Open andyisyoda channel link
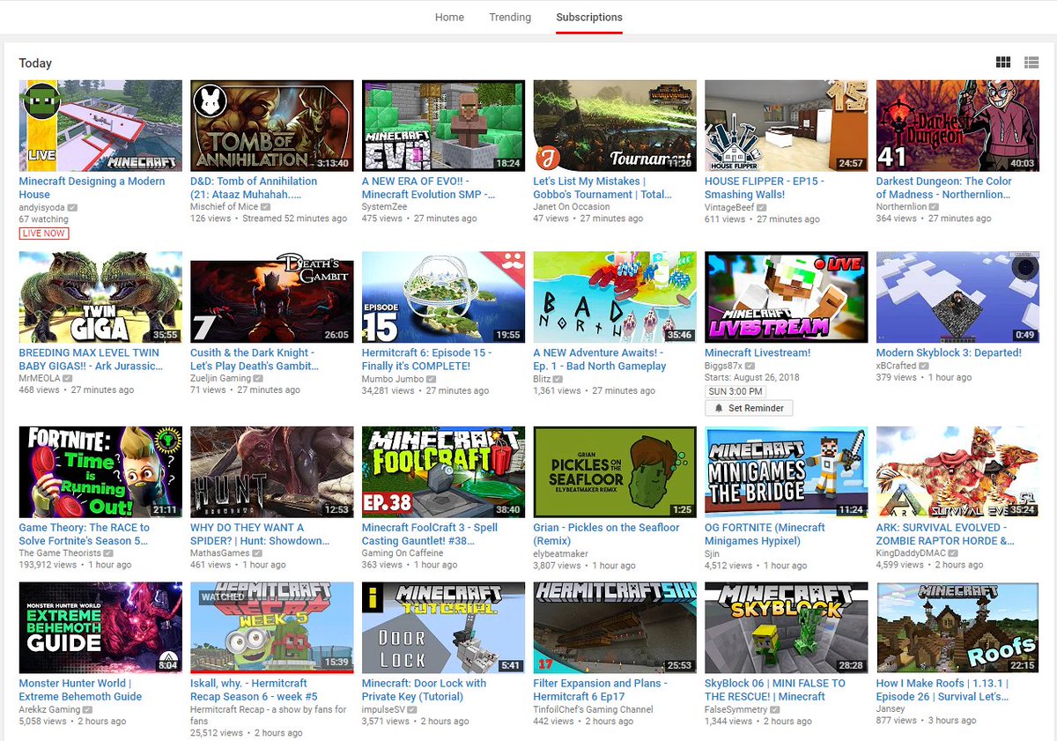The image size is (1057, 741). (x=42, y=207)
